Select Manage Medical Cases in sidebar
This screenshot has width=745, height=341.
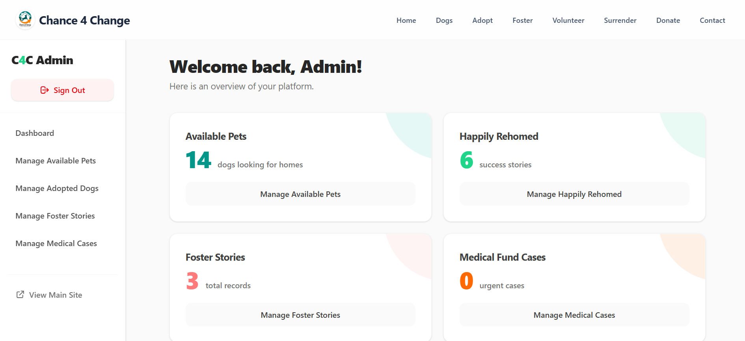[56, 243]
